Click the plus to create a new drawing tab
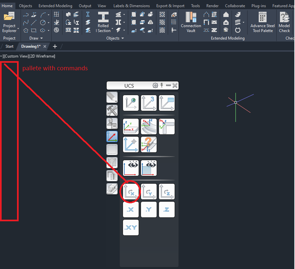This screenshot has width=295, height=269. click(x=55, y=46)
